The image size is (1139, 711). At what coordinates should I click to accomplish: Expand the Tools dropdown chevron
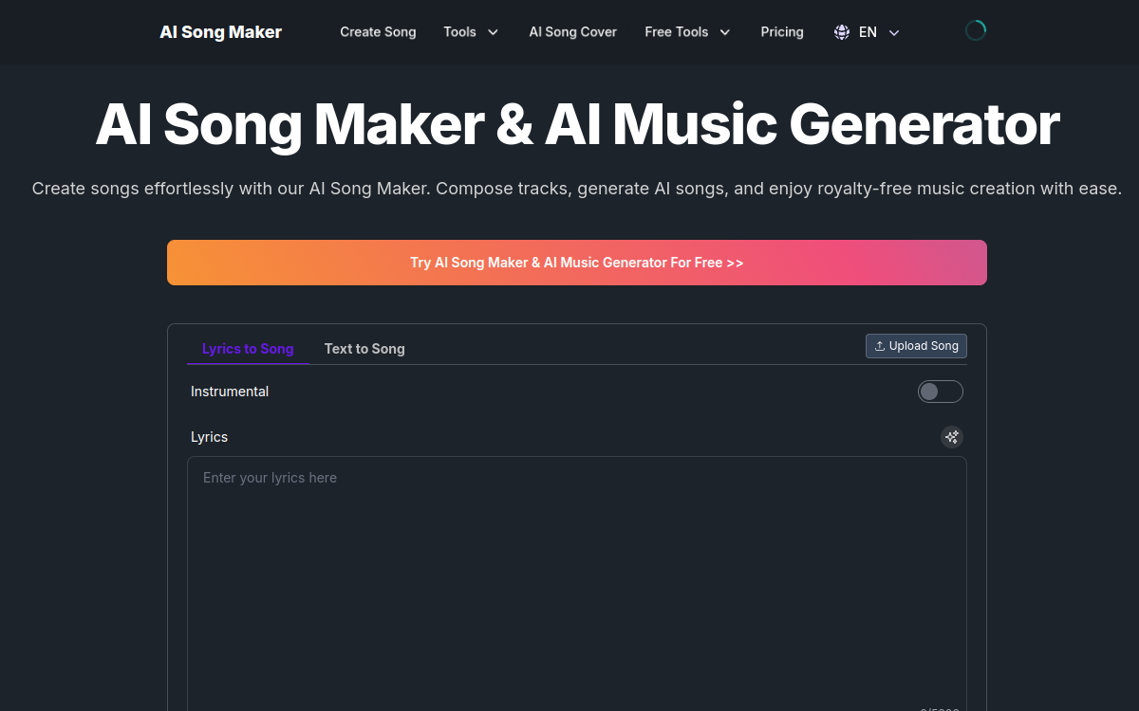pos(493,32)
